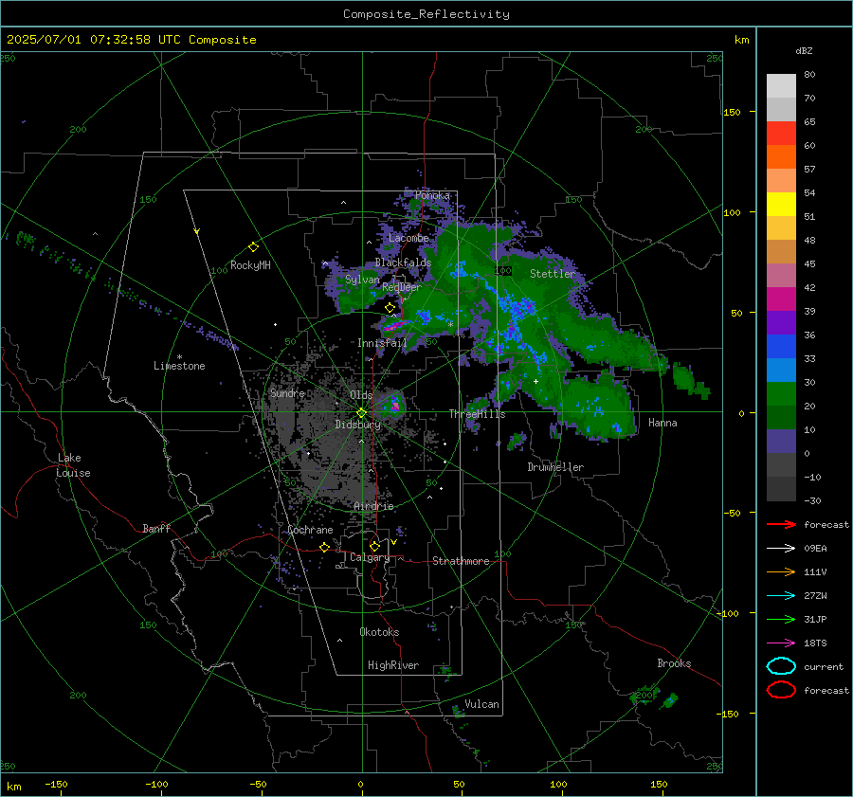
Task: Click the red 60-65 dBZ swatch
Action: (781, 134)
